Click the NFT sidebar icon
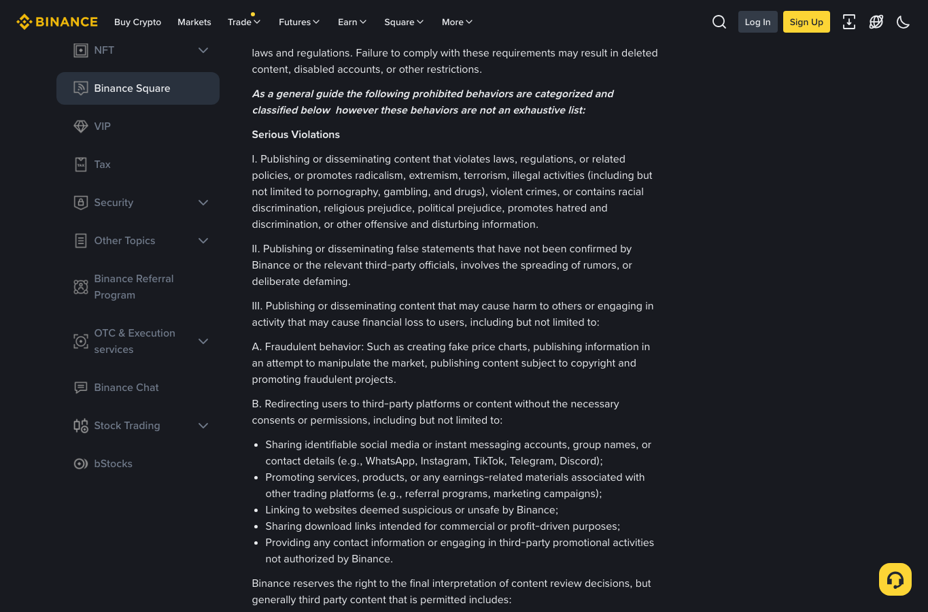This screenshot has width=928, height=612. (x=81, y=50)
